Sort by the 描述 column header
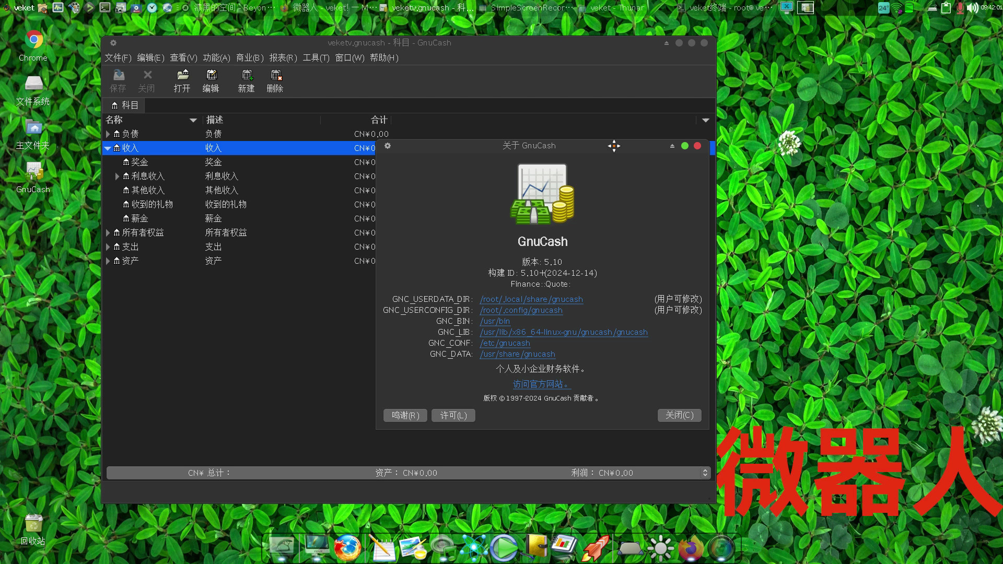The height and width of the screenshot is (564, 1003). 261,120
